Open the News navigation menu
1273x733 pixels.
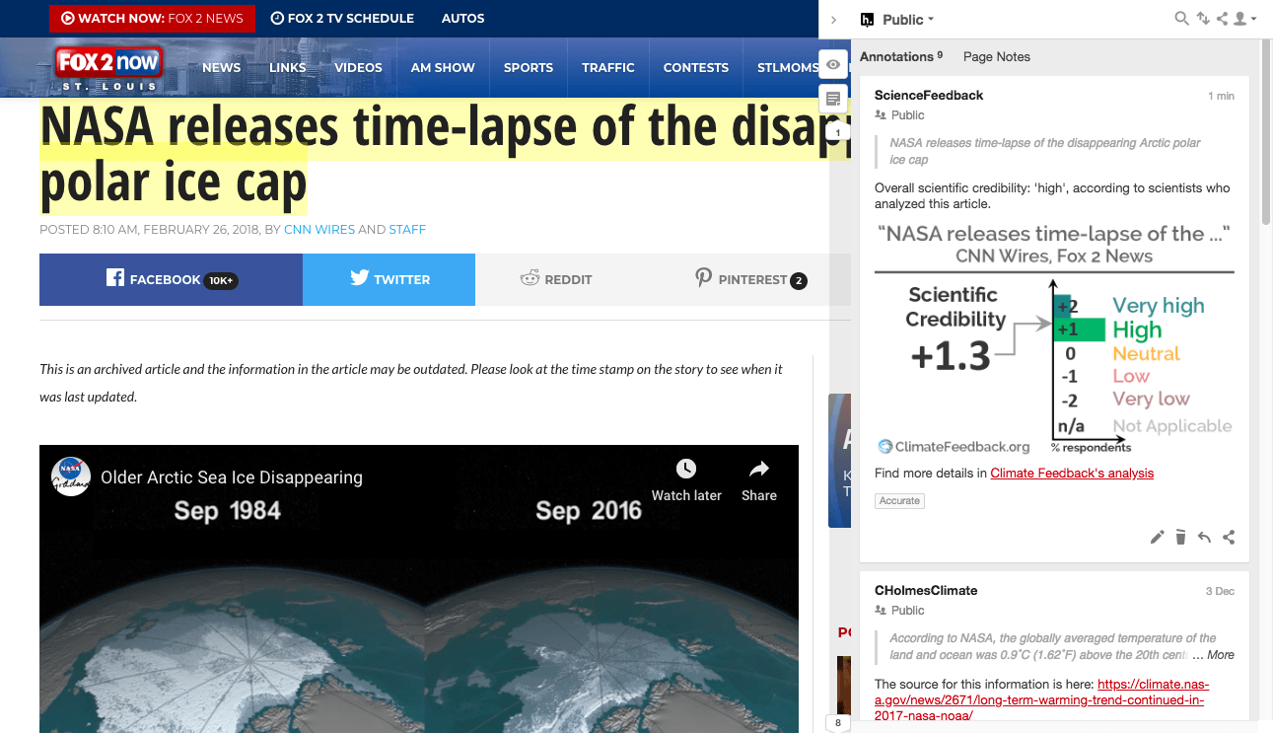point(222,68)
